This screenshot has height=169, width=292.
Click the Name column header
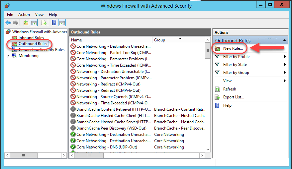pos(111,40)
